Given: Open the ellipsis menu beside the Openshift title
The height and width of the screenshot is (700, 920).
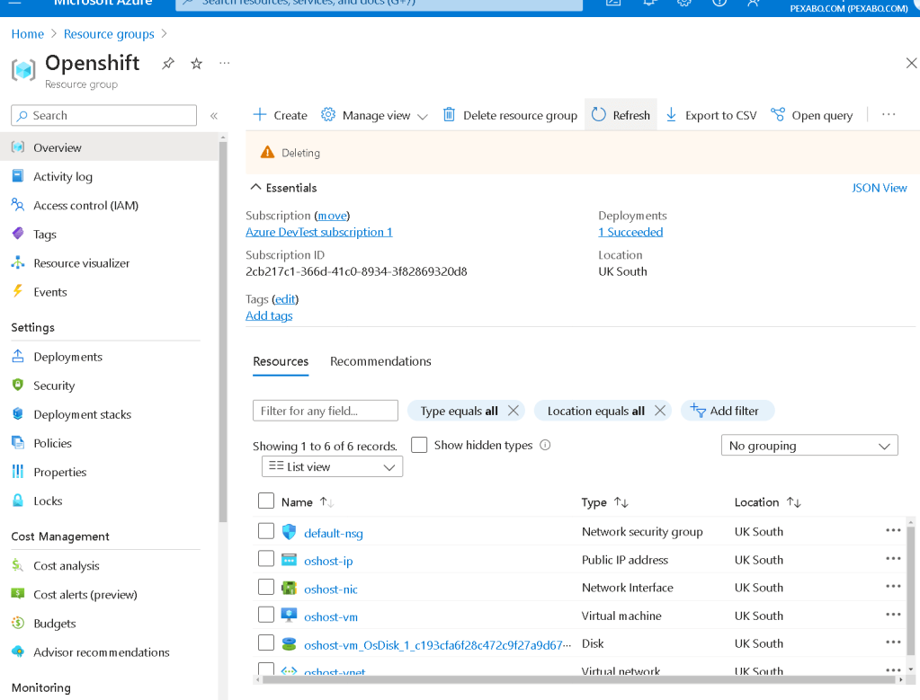Looking at the screenshot, I should point(224,63).
